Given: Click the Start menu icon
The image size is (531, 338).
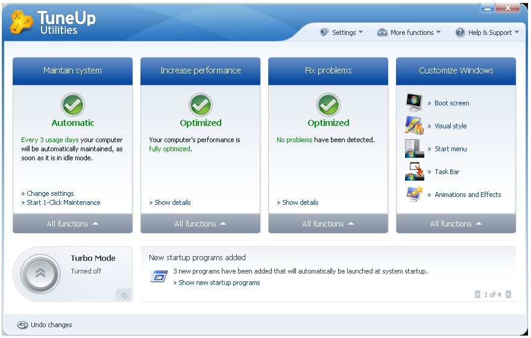Looking at the screenshot, I should pyautogui.click(x=414, y=148).
